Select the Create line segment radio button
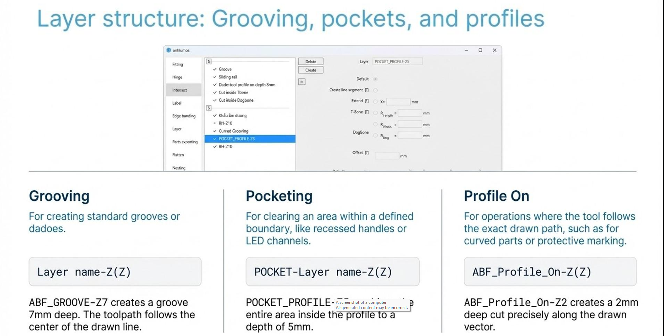The height and width of the screenshot is (336, 664). [375, 90]
